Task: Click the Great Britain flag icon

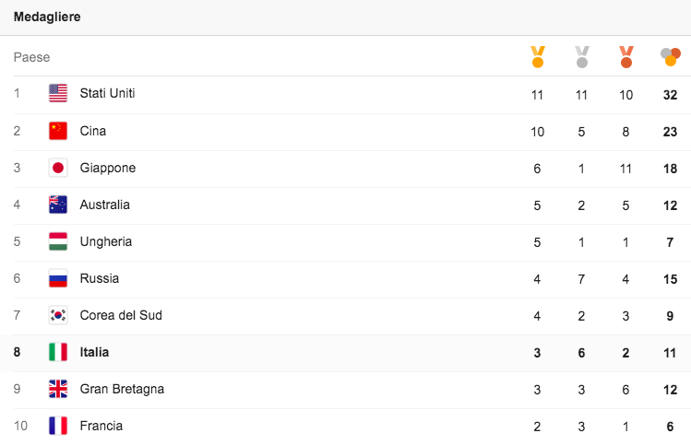Action: pyautogui.click(x=58, y=389)
